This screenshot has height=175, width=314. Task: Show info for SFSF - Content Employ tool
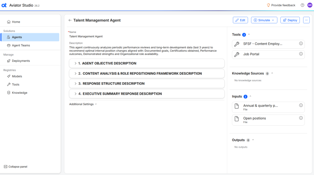click(x=301, y=43)
